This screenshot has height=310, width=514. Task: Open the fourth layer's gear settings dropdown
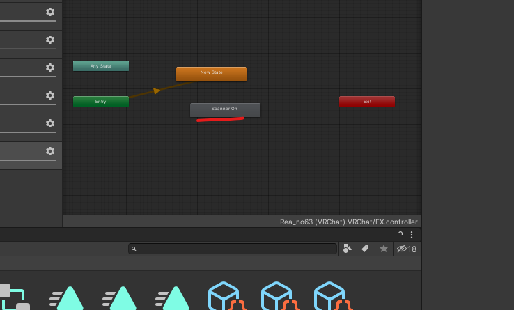point(50,95)
